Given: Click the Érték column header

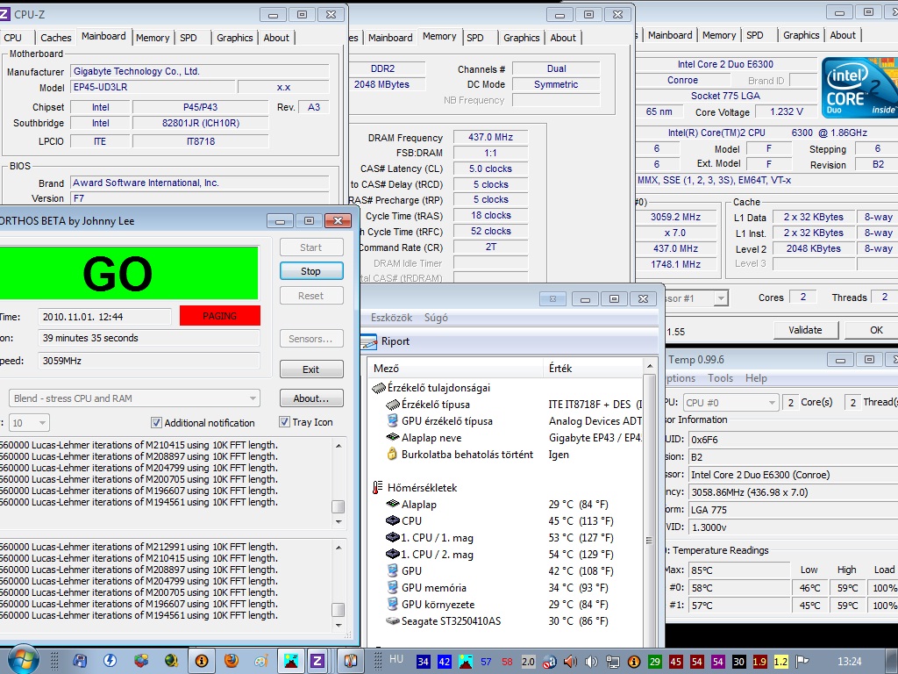Looking at the screenshot, I should (x=594, y=369).
